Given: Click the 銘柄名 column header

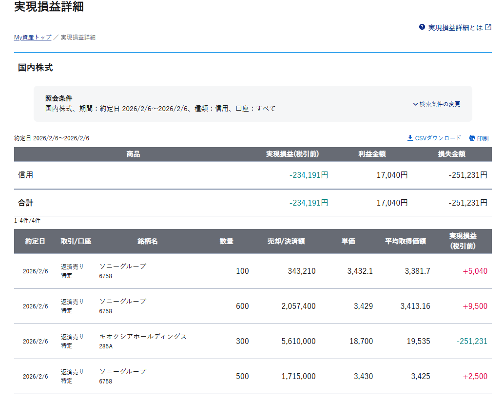Looking at the screenshot, I should 148,241.
